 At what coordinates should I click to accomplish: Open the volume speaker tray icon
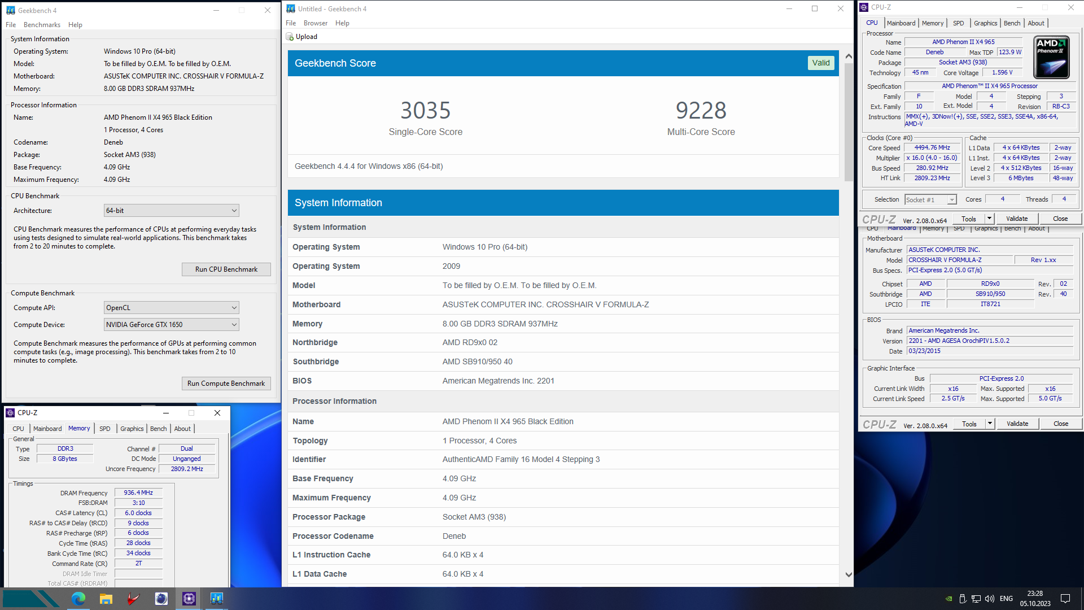[989, 599]
